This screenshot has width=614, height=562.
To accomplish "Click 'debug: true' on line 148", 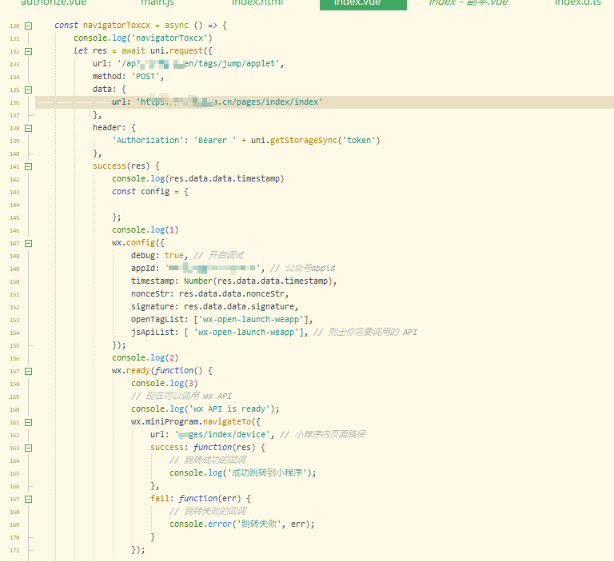I will pos(157,255).
